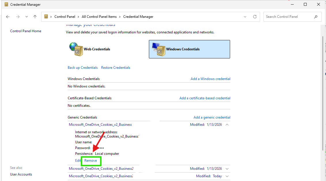Edit the expanded OneDrive credential
The width and height of the screenshot is (326, 181).
(x=78, y=161)
